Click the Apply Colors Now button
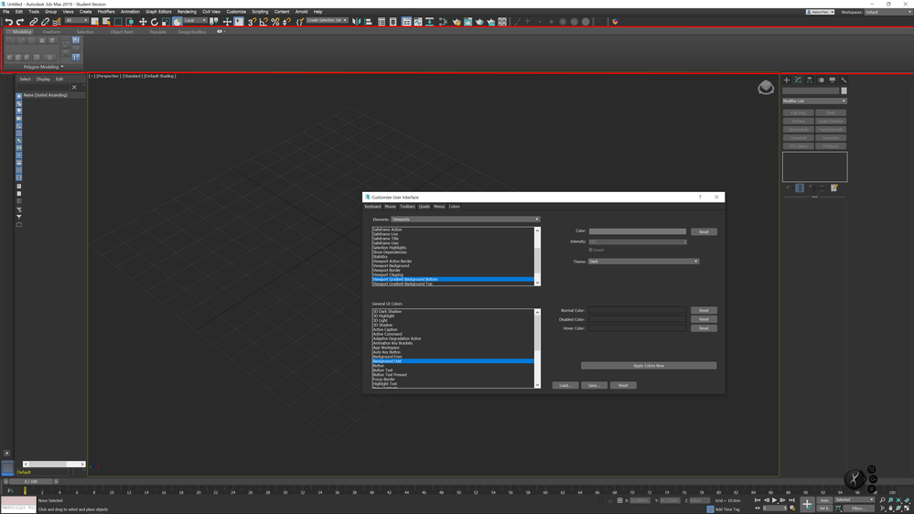Viewport: 914px width, 514px height. 649,366
